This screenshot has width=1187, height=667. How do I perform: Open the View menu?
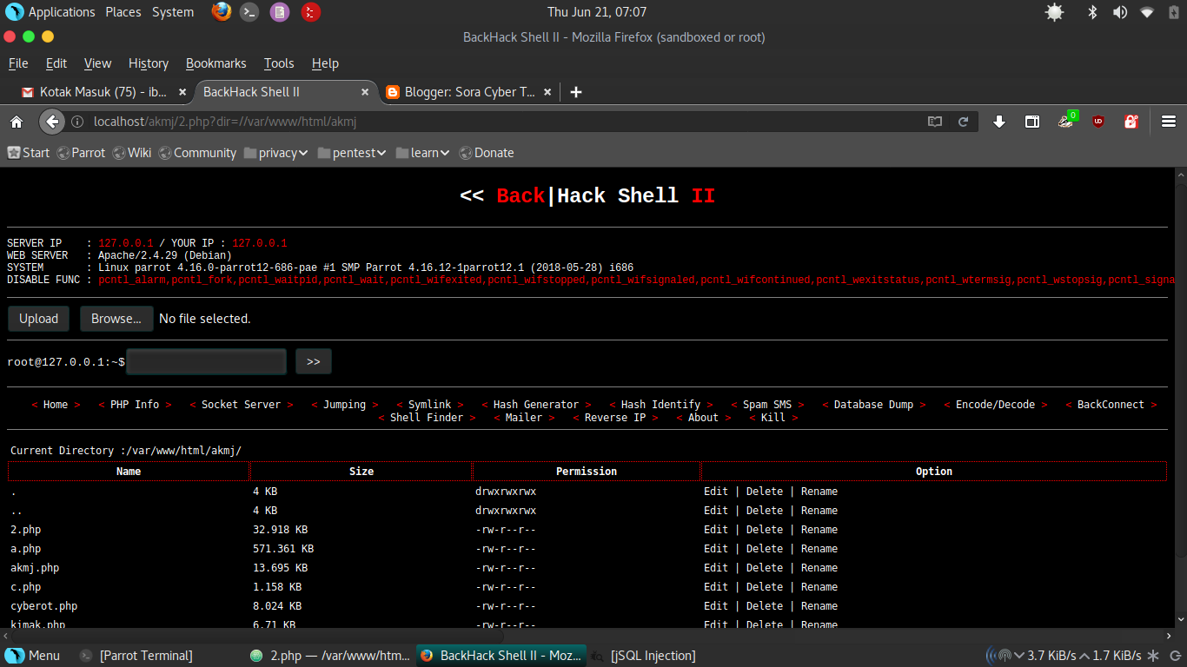97,63
